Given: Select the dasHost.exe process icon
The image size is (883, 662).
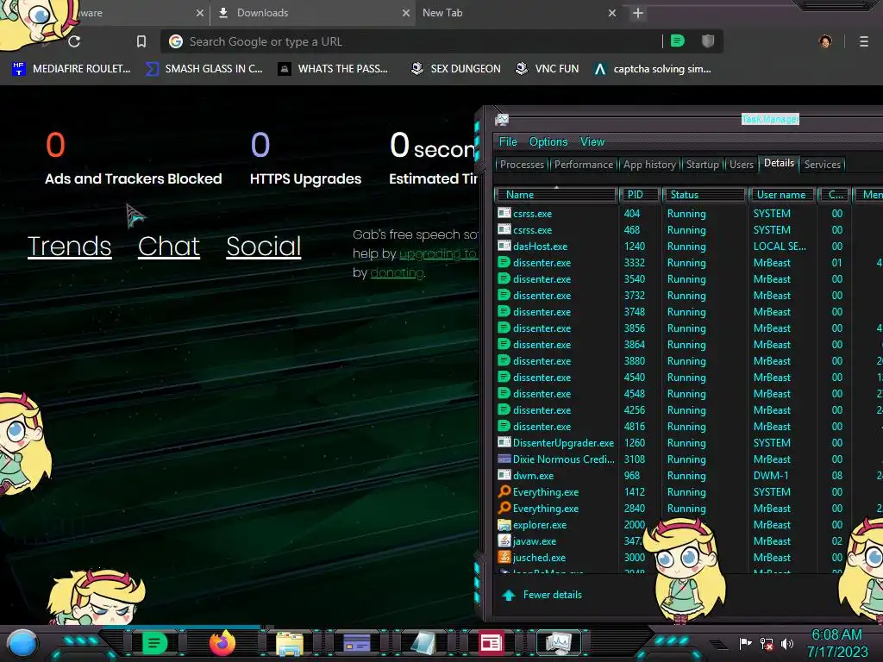Looking at the screenshot, I should (504, 246).
